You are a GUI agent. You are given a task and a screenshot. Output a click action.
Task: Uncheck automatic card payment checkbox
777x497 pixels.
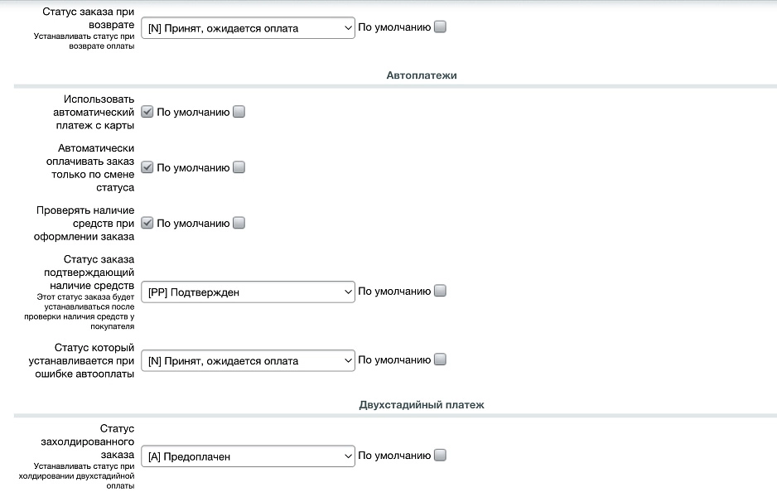pos(147,112)
